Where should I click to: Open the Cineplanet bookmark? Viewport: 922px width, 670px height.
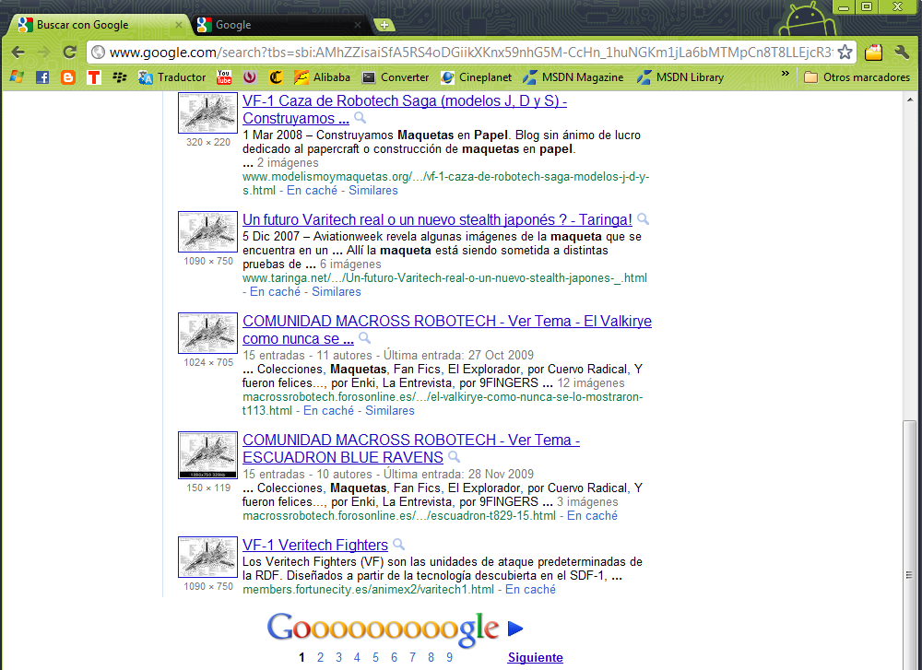[477, 77]
